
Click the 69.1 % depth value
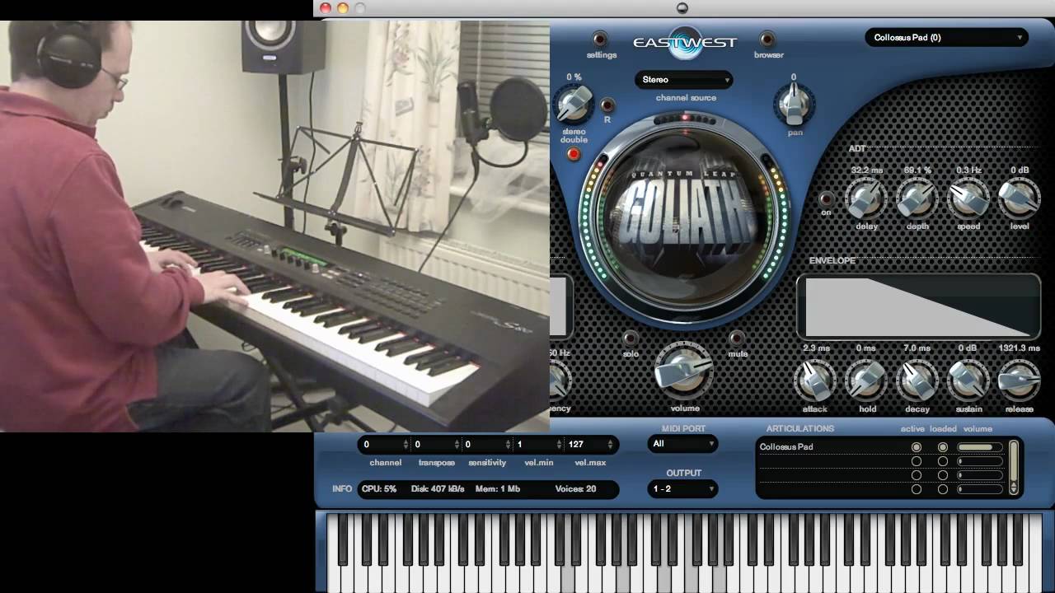coord(917,170)
